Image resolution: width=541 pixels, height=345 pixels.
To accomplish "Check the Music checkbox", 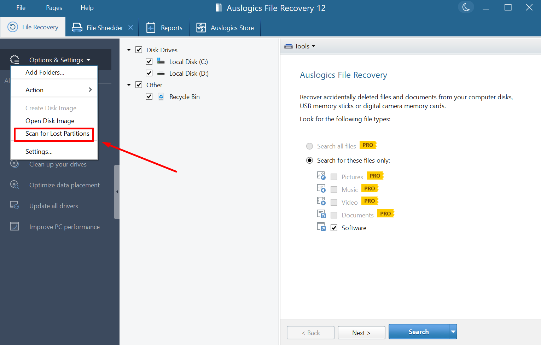I will [x=334, y=189].
